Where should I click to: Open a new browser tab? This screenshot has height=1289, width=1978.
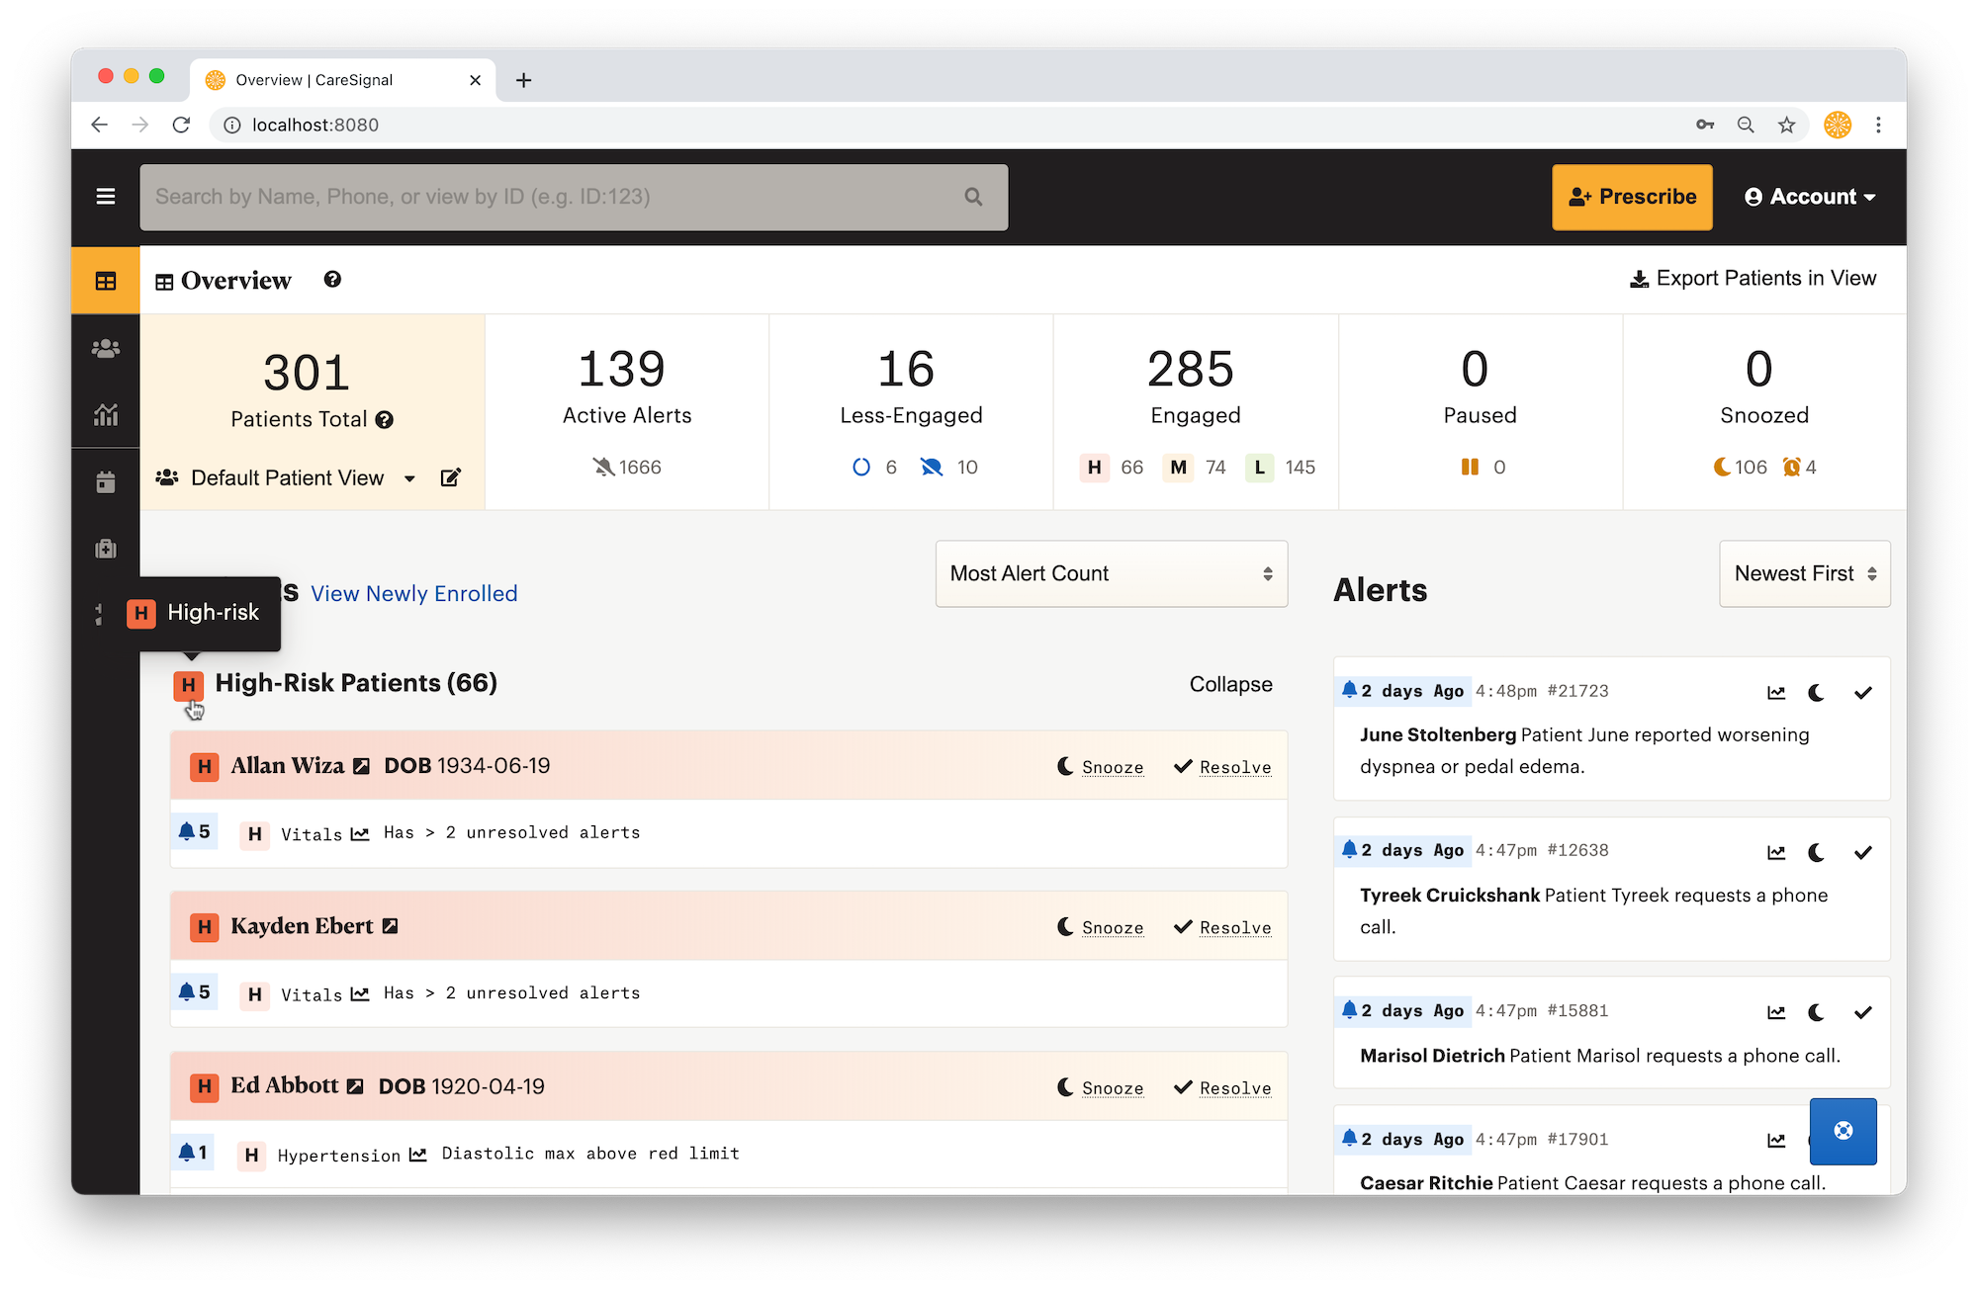pyautogui.click(x=524, y=80)
